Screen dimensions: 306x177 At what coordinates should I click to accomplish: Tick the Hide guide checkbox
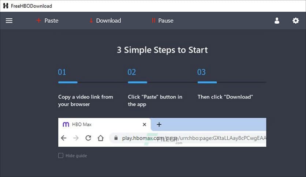(x=61, y=155)
